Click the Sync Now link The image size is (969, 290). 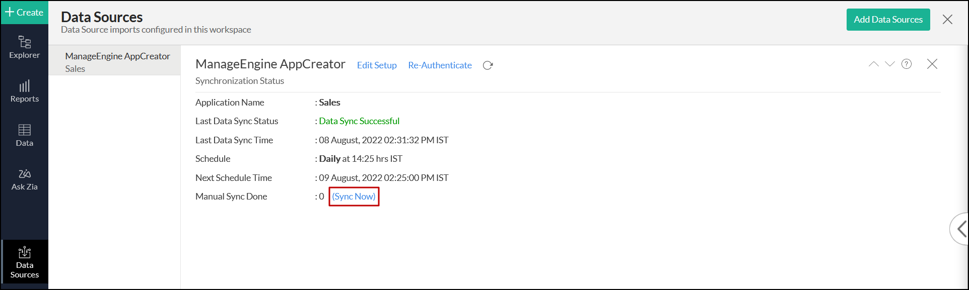354,197
